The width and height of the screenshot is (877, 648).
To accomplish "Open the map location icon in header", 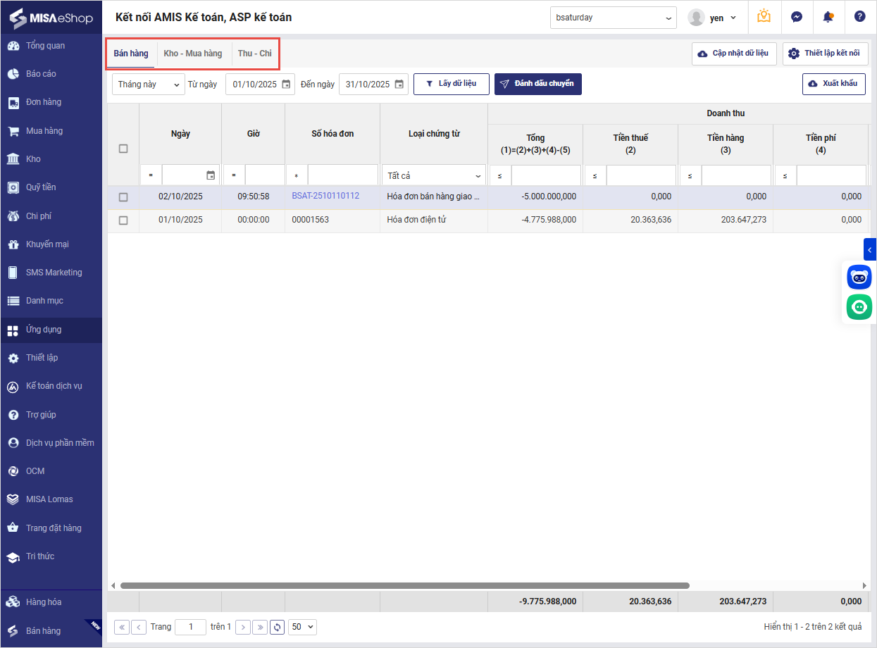I will click(764, 17).
